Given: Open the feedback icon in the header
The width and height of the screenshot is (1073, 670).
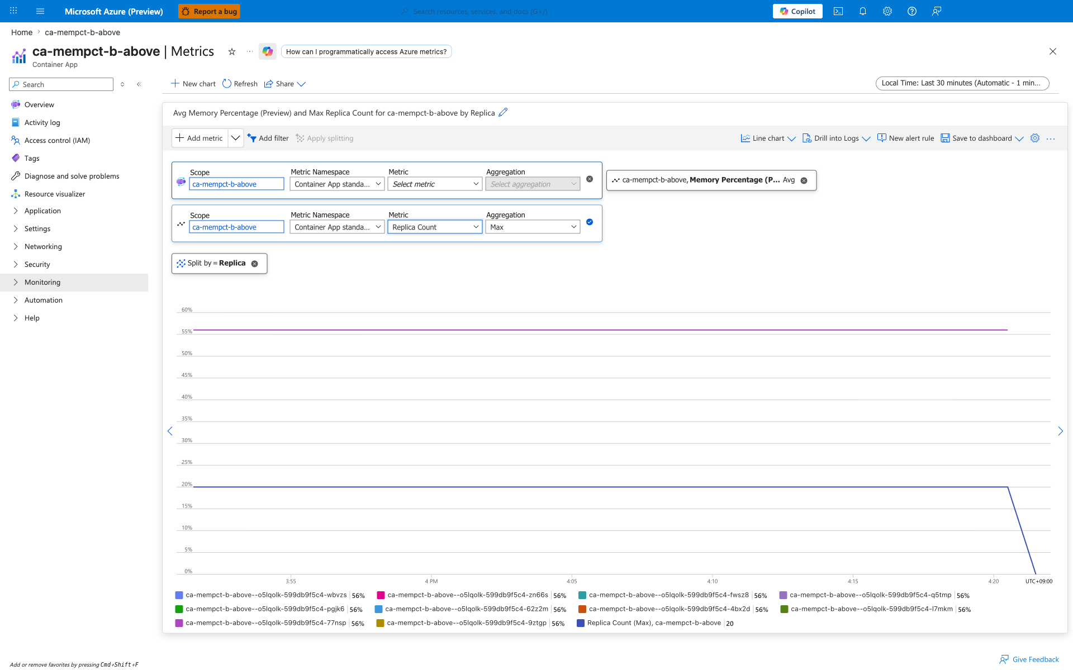Looking at the screenshot, I should 937,11.
